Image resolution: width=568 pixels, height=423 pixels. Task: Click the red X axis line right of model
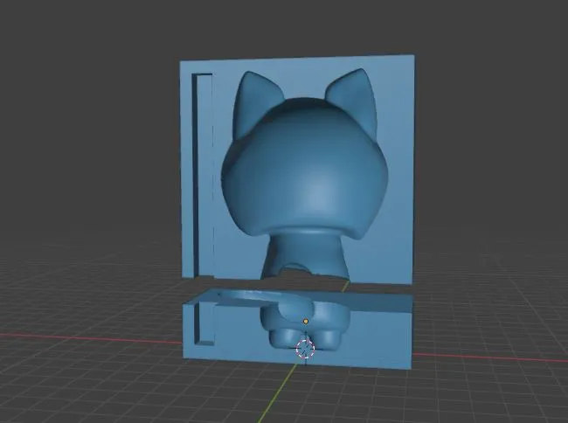click(x=489, y=357)
